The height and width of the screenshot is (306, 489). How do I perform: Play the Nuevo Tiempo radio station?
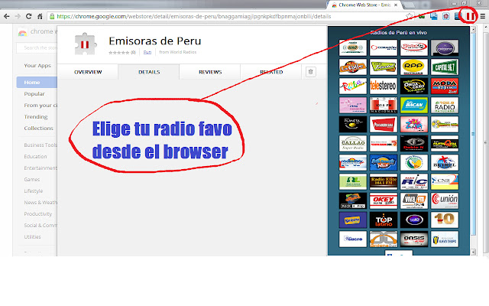445,239
